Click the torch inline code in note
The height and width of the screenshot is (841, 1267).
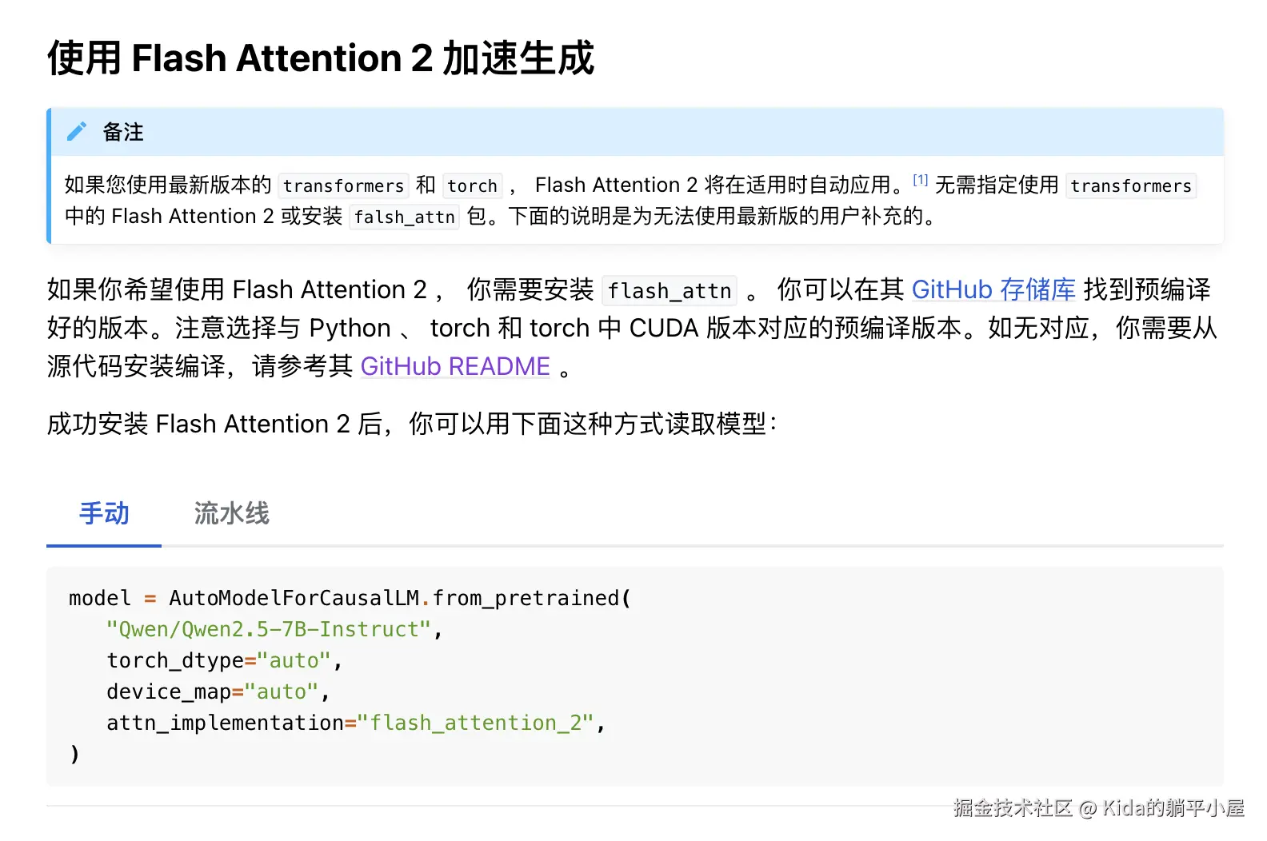(472, 185)
